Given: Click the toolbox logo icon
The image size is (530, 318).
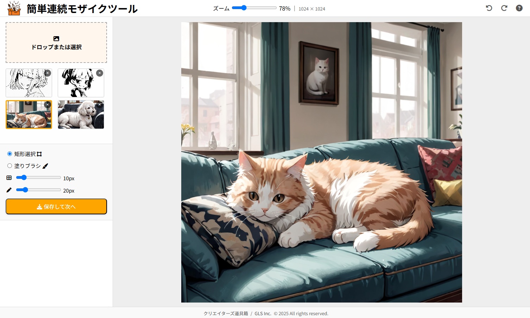Looking at the screenshot, I should 14,8.
